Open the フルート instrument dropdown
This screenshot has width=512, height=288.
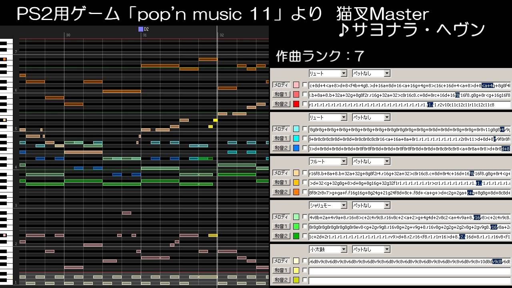tap(328, 162)
